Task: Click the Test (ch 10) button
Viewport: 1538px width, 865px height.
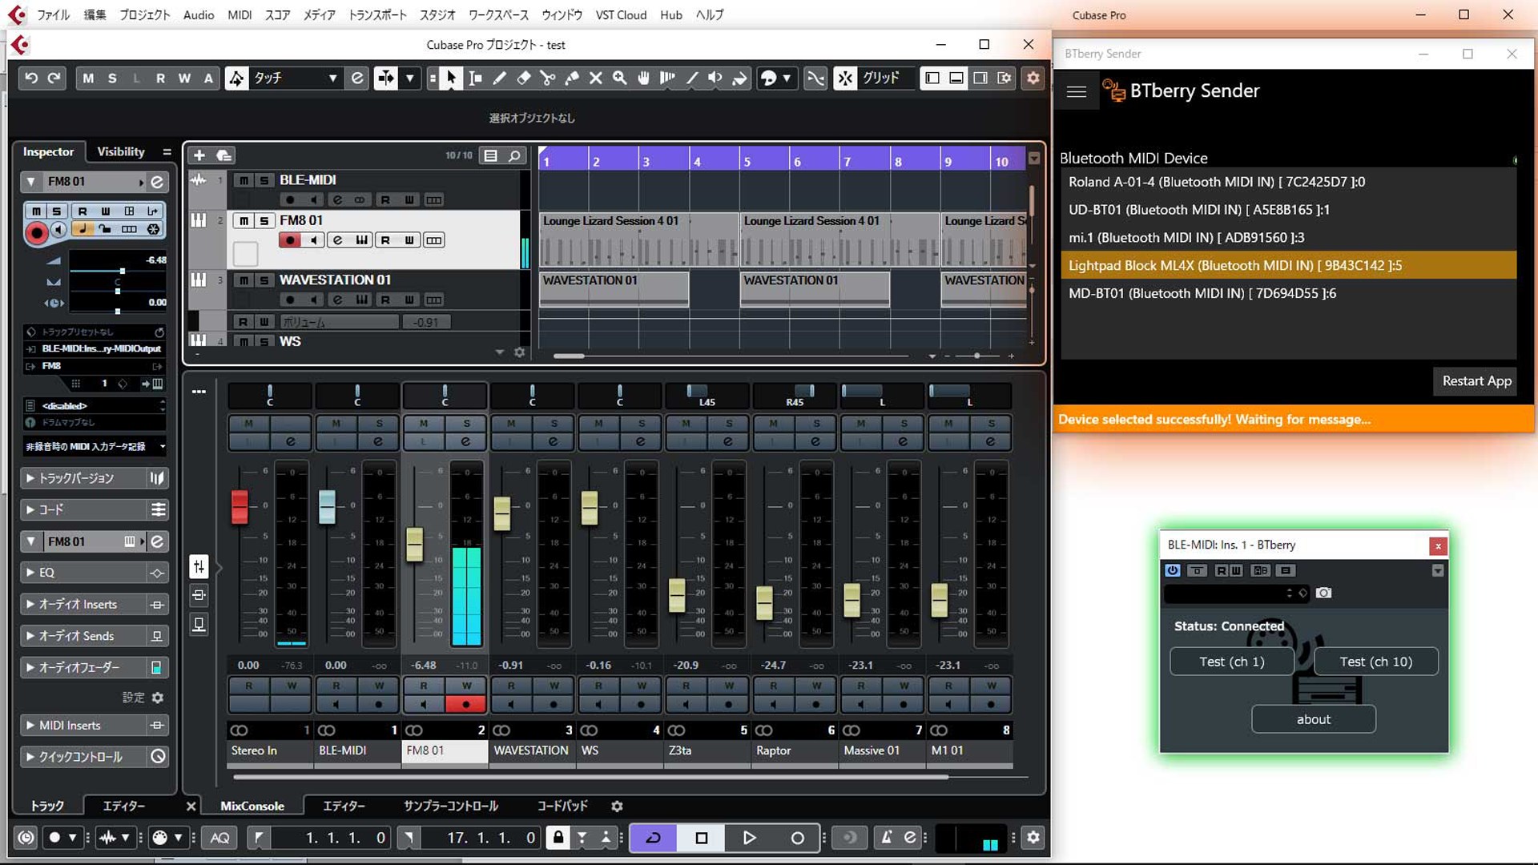Action: click(x=1375, y=662)
